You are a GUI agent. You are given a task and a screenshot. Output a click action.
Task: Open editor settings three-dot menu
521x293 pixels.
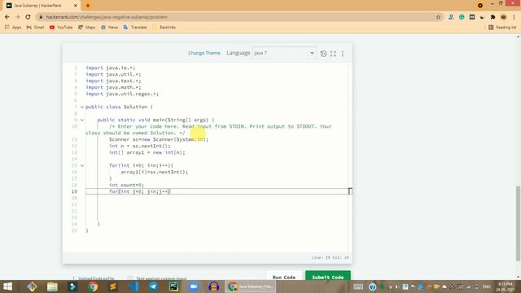pos(343,54)
